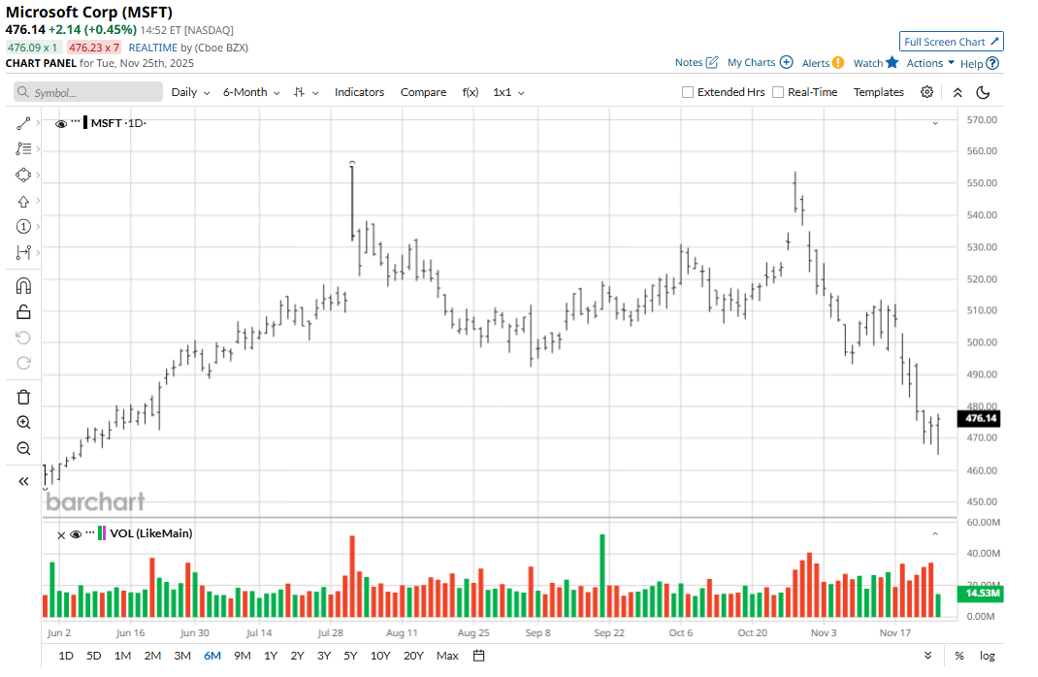Select the 1Y time range
Screen dimensions: 1038x677
[x=270, y=656]
